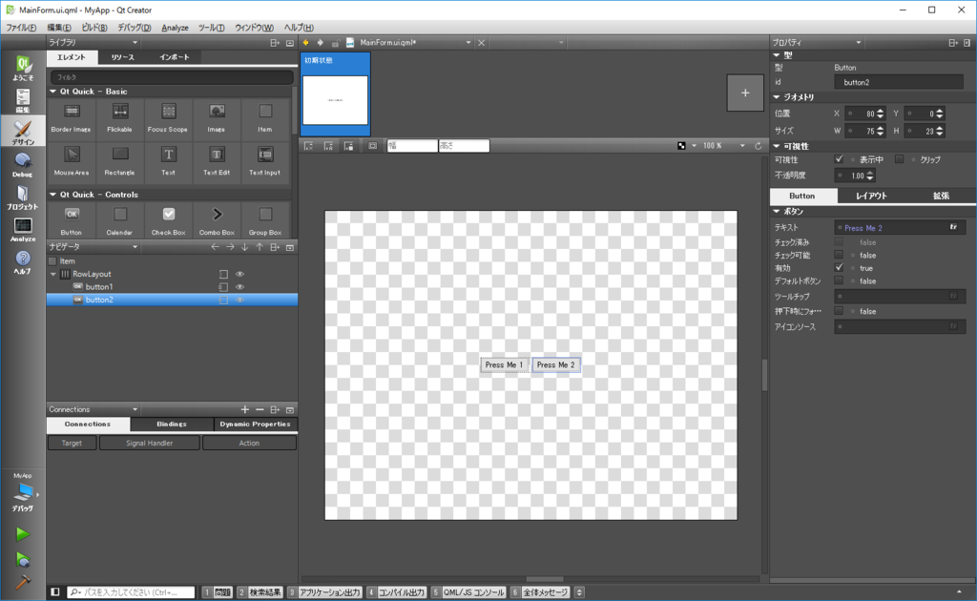Open the Library panel dropdown
The width and height of the screenshot is (977, 601).
click(x=135, y=42)
